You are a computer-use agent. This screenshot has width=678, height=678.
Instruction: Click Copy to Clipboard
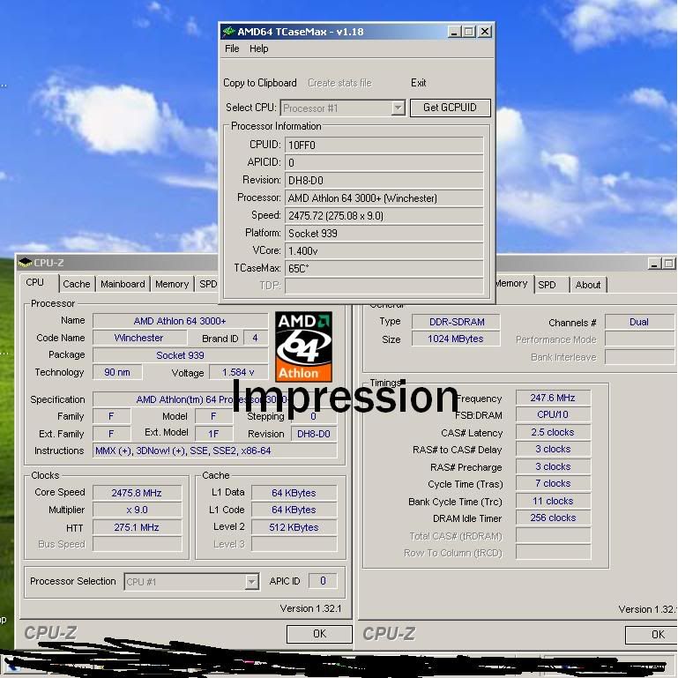(260, 83)
